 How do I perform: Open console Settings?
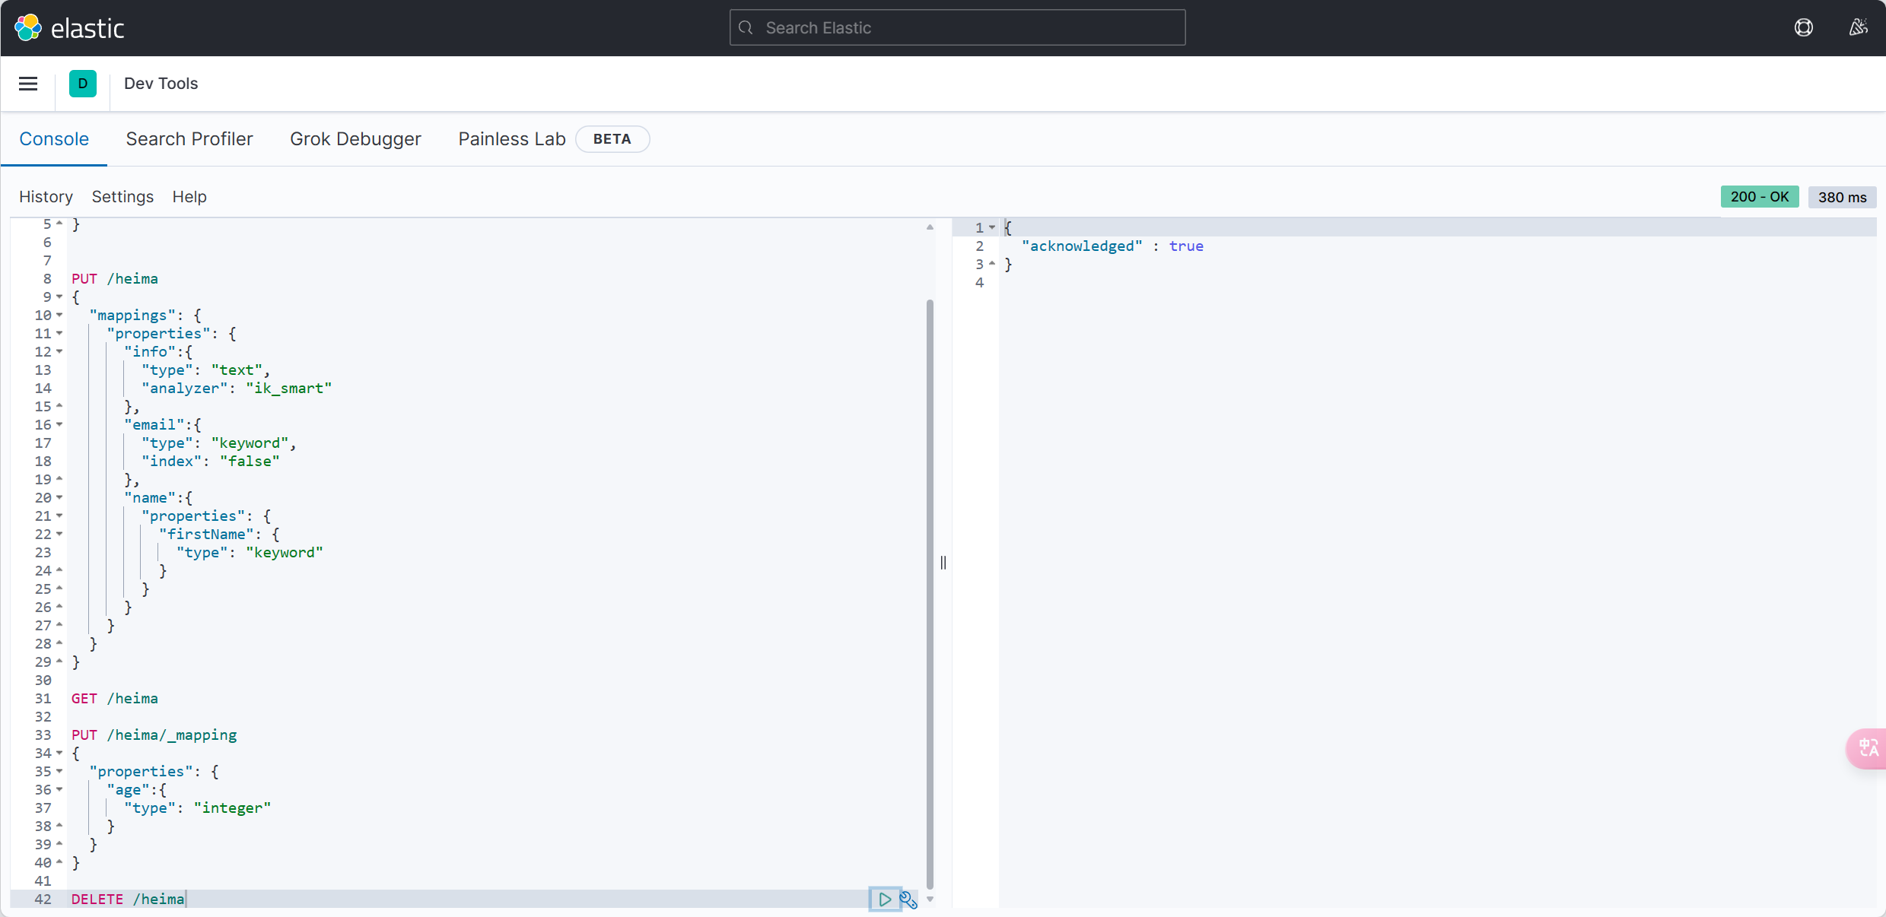click(x=122, y=197)
